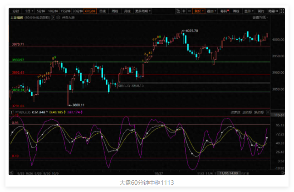The width and height of the screenshot is (294, 192).
Task: Click the 改参数 edit parameters button
Action: point(235,111)
